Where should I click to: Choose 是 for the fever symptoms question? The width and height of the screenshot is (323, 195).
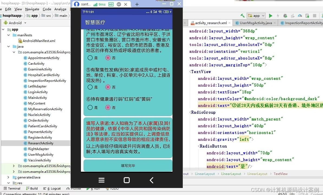pos(90,58)
